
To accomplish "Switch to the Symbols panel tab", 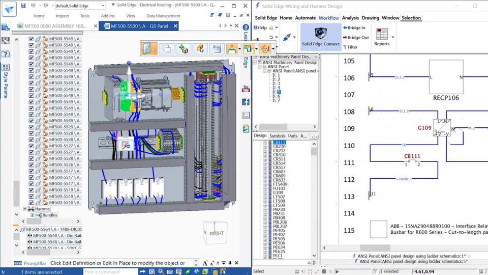I will coord(277,136).
